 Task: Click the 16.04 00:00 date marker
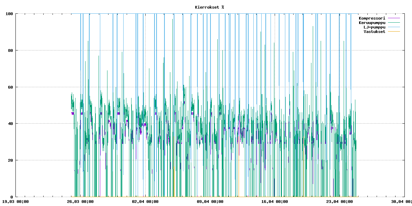(x=275, y=202)
